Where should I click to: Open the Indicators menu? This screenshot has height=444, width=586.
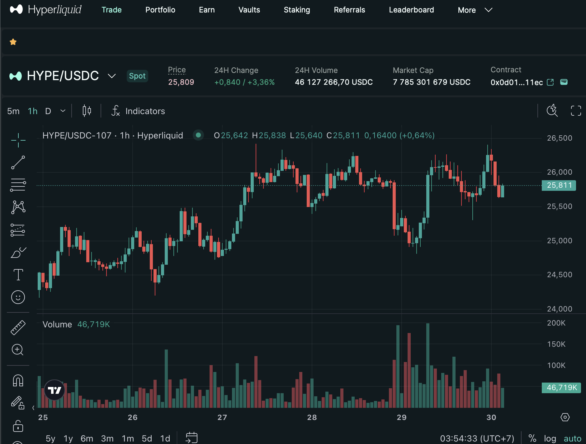click(138, 111)
